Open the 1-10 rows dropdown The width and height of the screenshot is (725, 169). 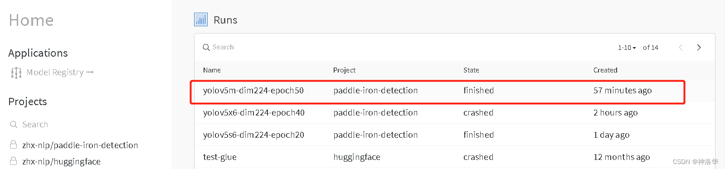[x=627, y=48]
